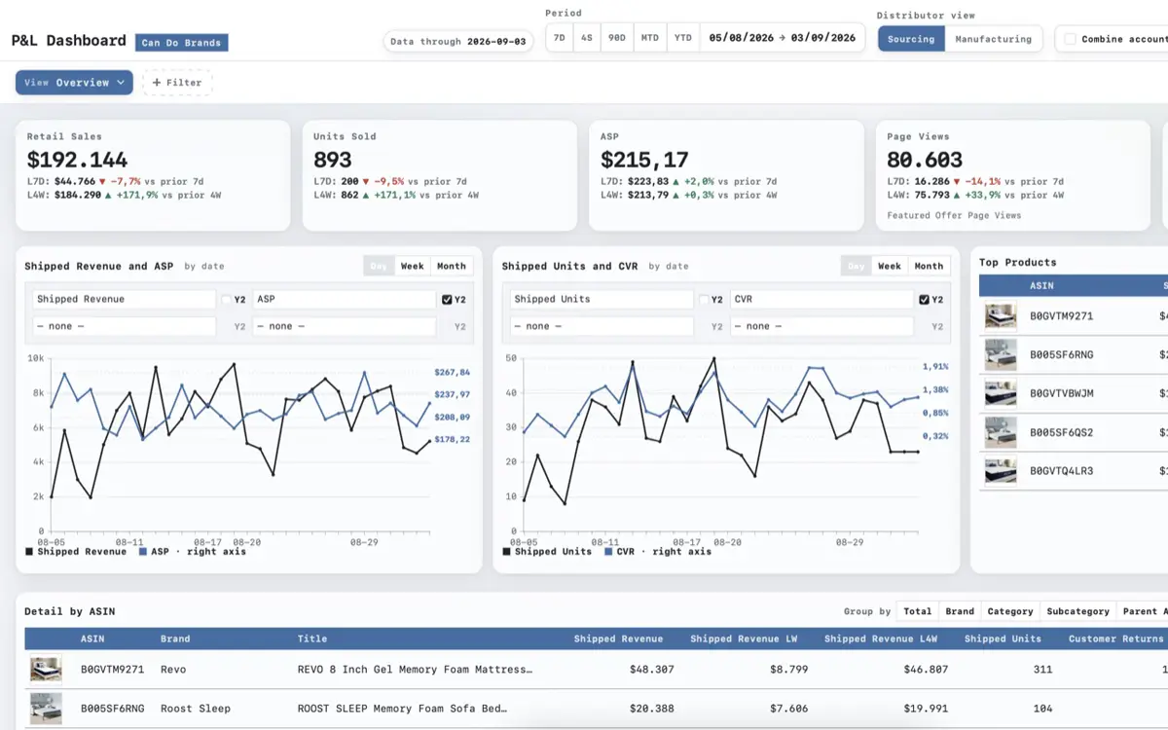
Task: Open the date range 05/08/2026 to 03/09/2026
Action: [783, 38]
